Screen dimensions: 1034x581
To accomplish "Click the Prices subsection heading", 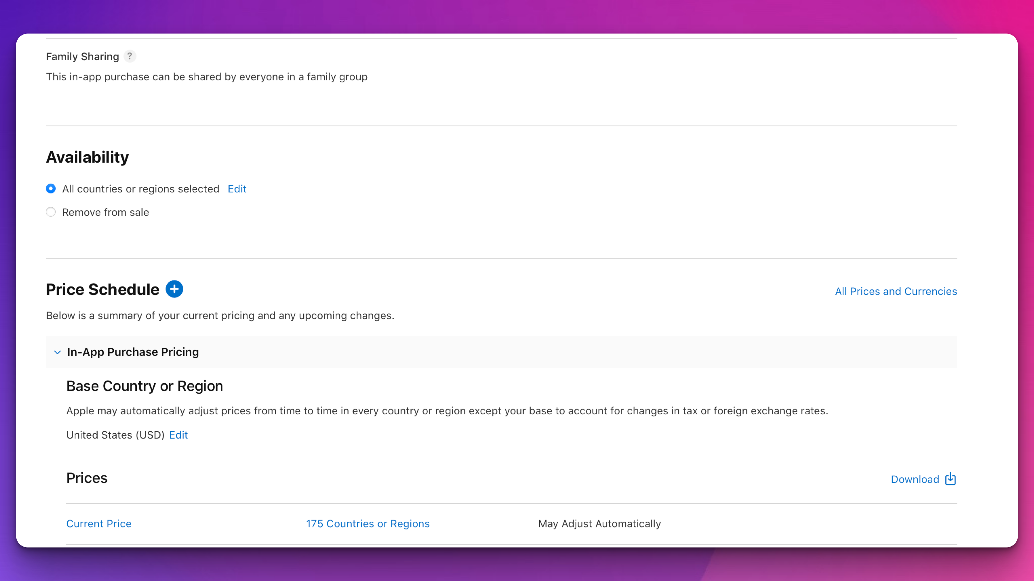I will (x=87, y=478).
